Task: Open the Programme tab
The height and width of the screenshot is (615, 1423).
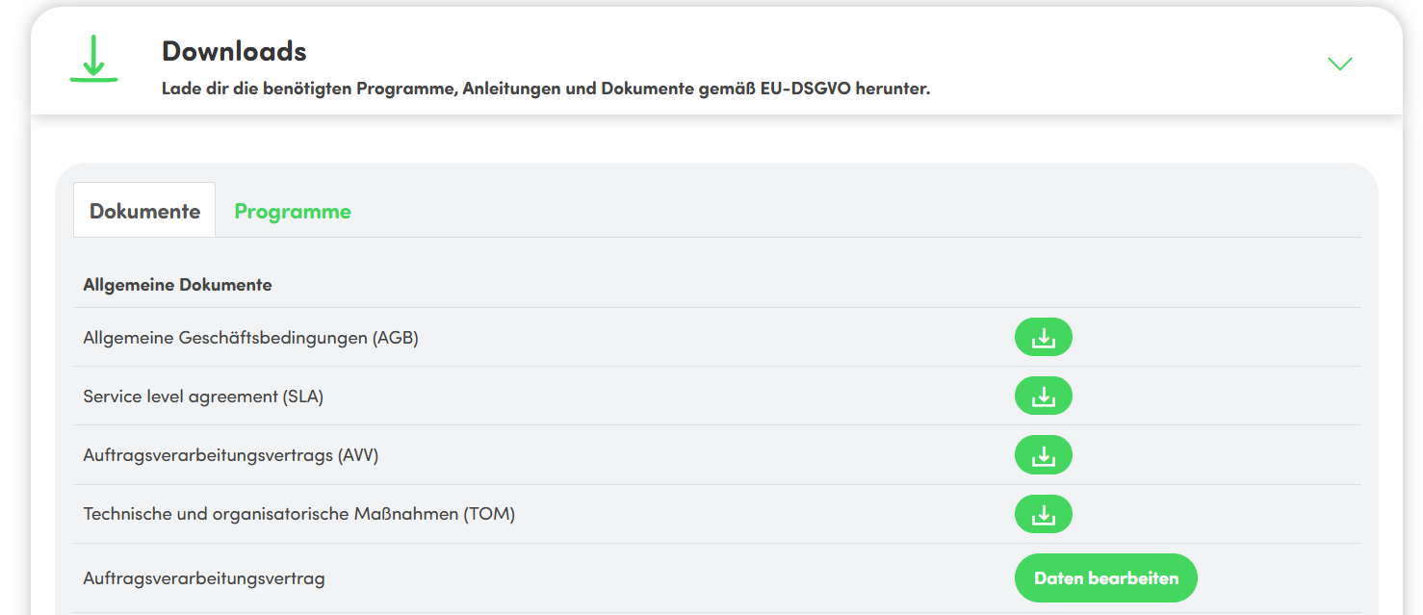Action: tap(293, 212)
